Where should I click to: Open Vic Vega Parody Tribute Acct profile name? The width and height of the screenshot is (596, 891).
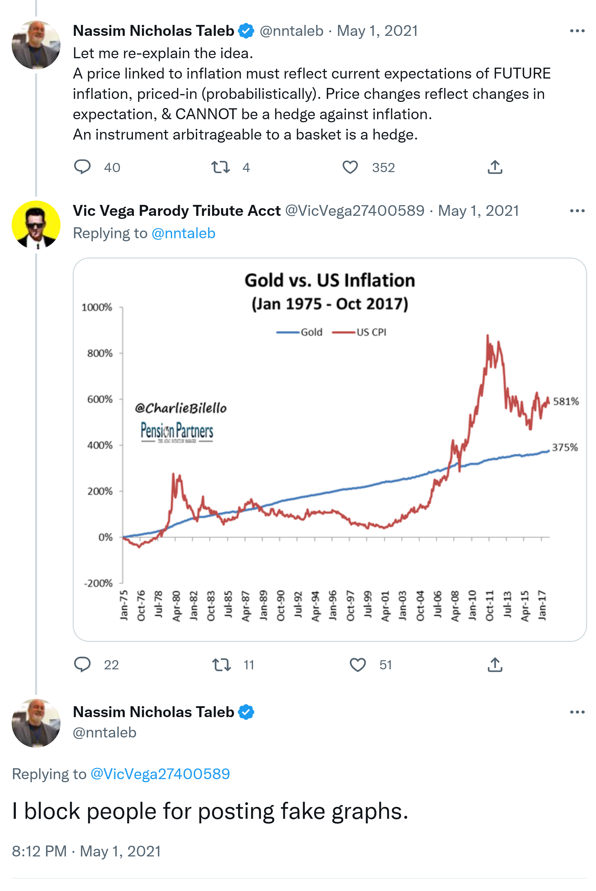177,210
